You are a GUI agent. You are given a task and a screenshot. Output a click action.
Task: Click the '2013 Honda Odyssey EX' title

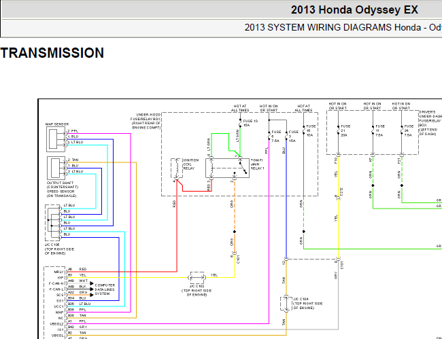point(354,10)
